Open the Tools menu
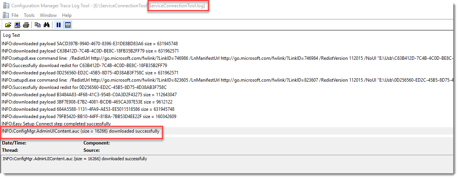 pyautogui.click(x=29, y=15)
